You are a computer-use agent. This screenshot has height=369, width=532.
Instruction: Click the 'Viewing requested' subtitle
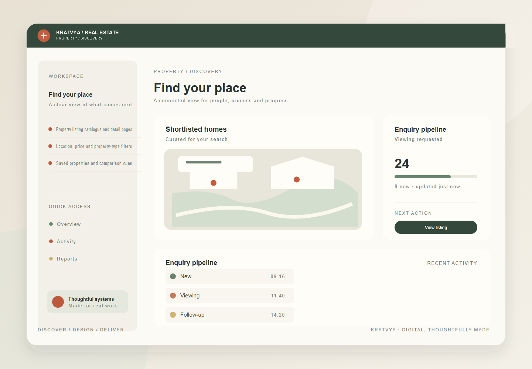419,139
